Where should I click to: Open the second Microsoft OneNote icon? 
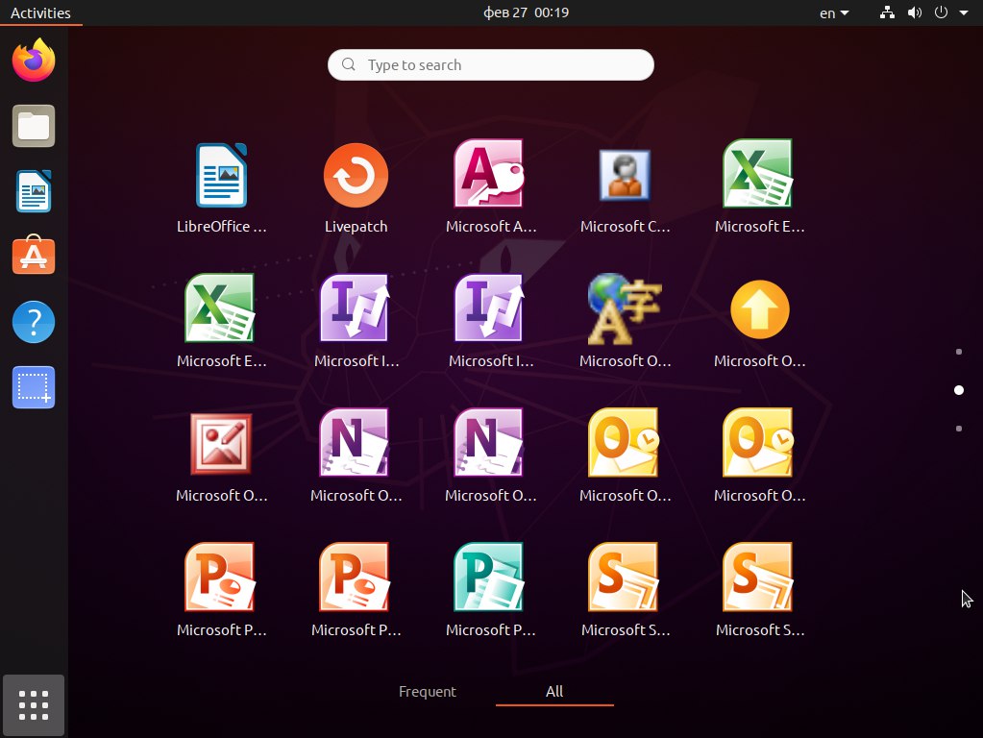[490, 443]
